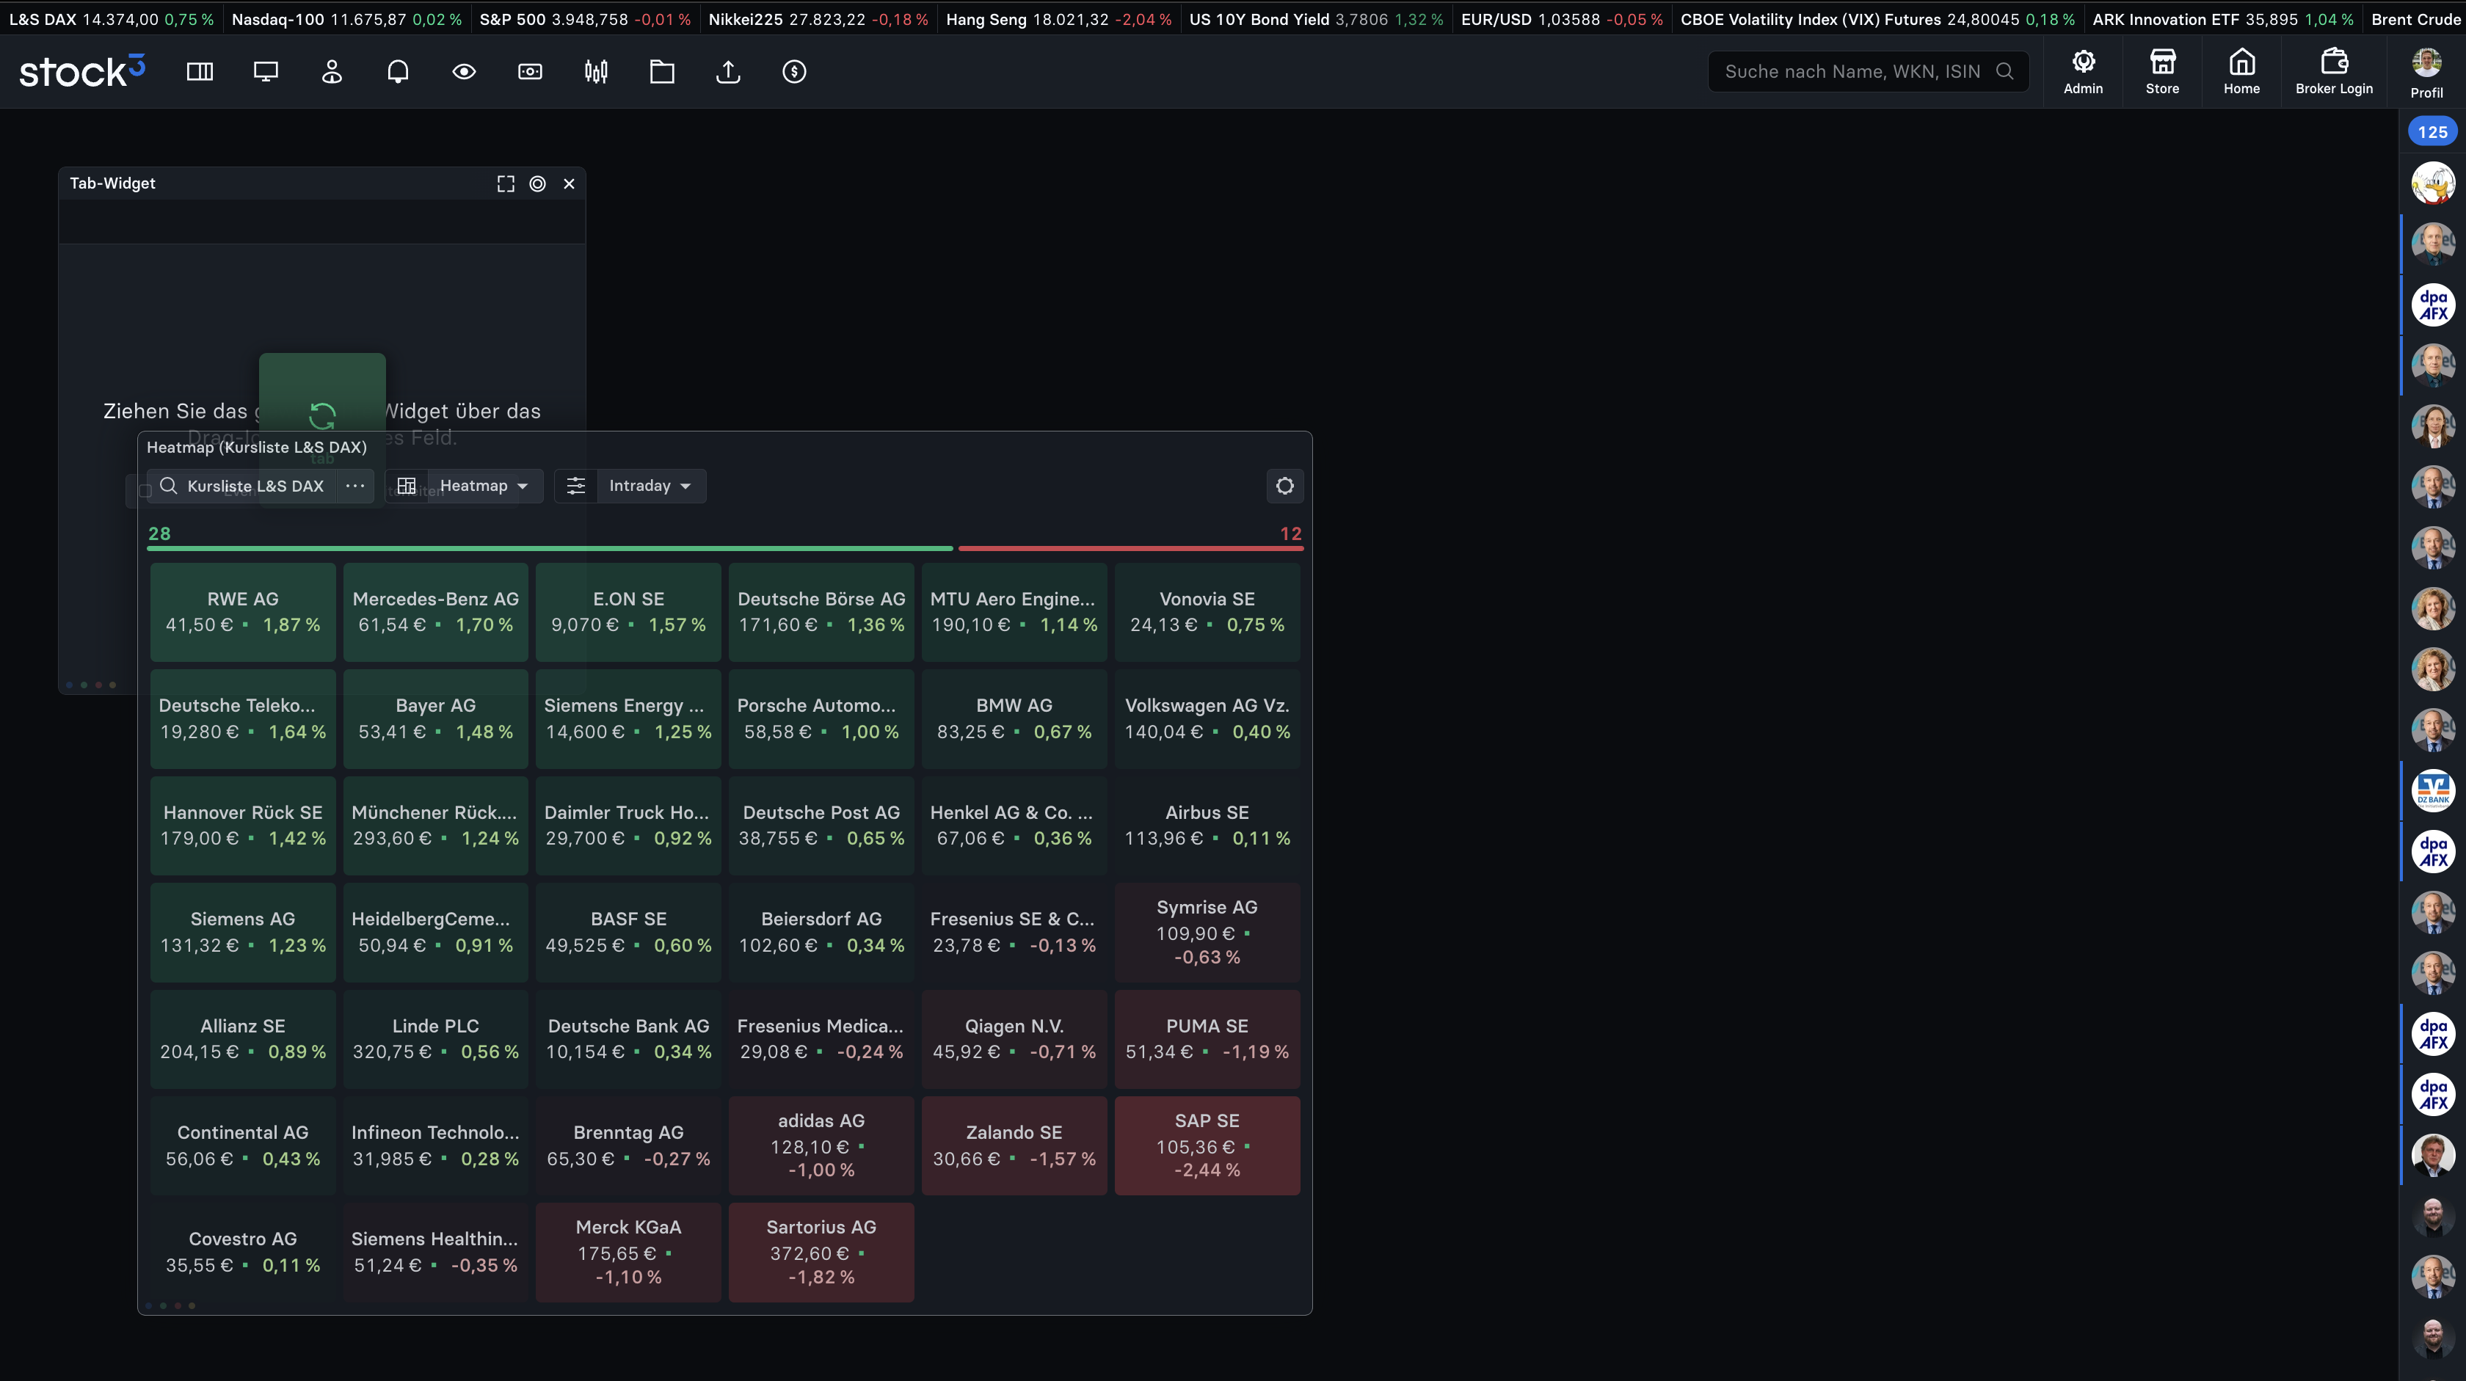The height and width of the screenshot is (1381, 2466).
Task: Open the Covestro AG tile
Action: click(242, 1252)
